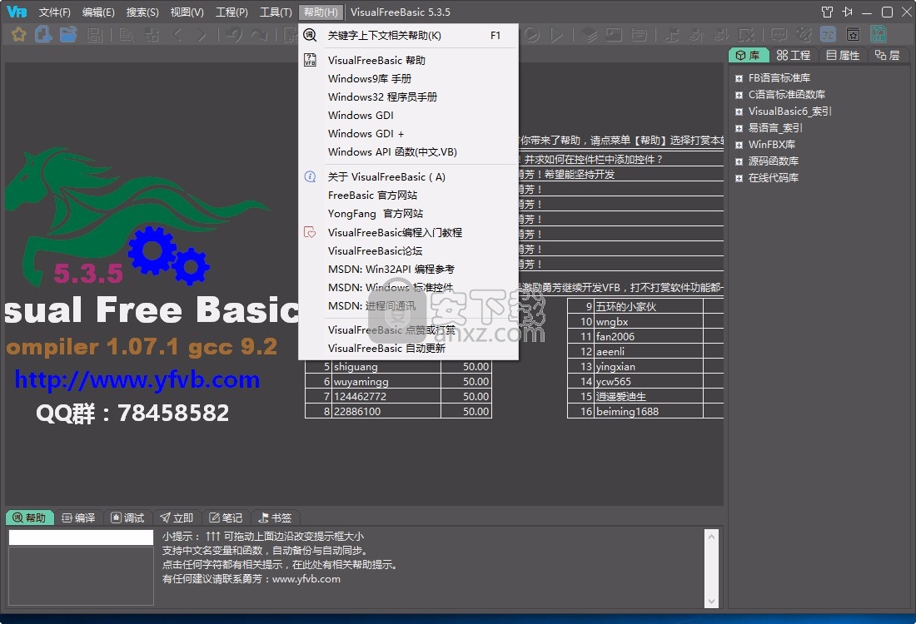
Task: Click the left chevron back arrow in toolbar
Action: (177, 35)
